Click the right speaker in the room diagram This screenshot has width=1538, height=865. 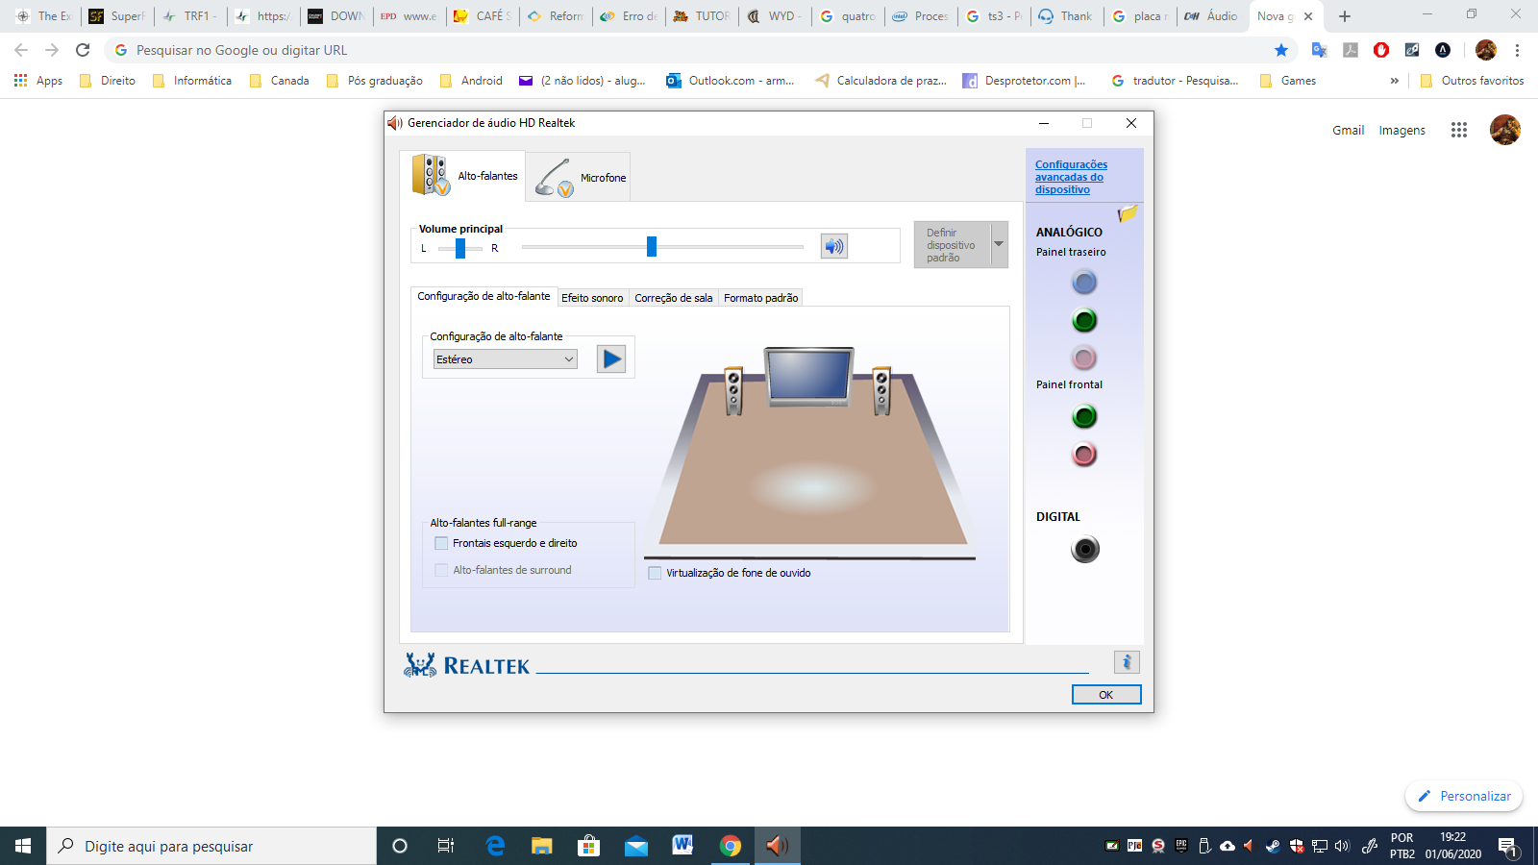pos(881,390)
